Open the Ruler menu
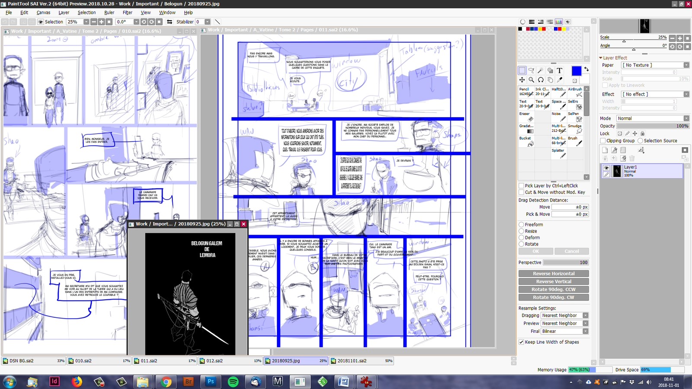The height and width of the screenshot is (389, 692). (x=109, y=13)
